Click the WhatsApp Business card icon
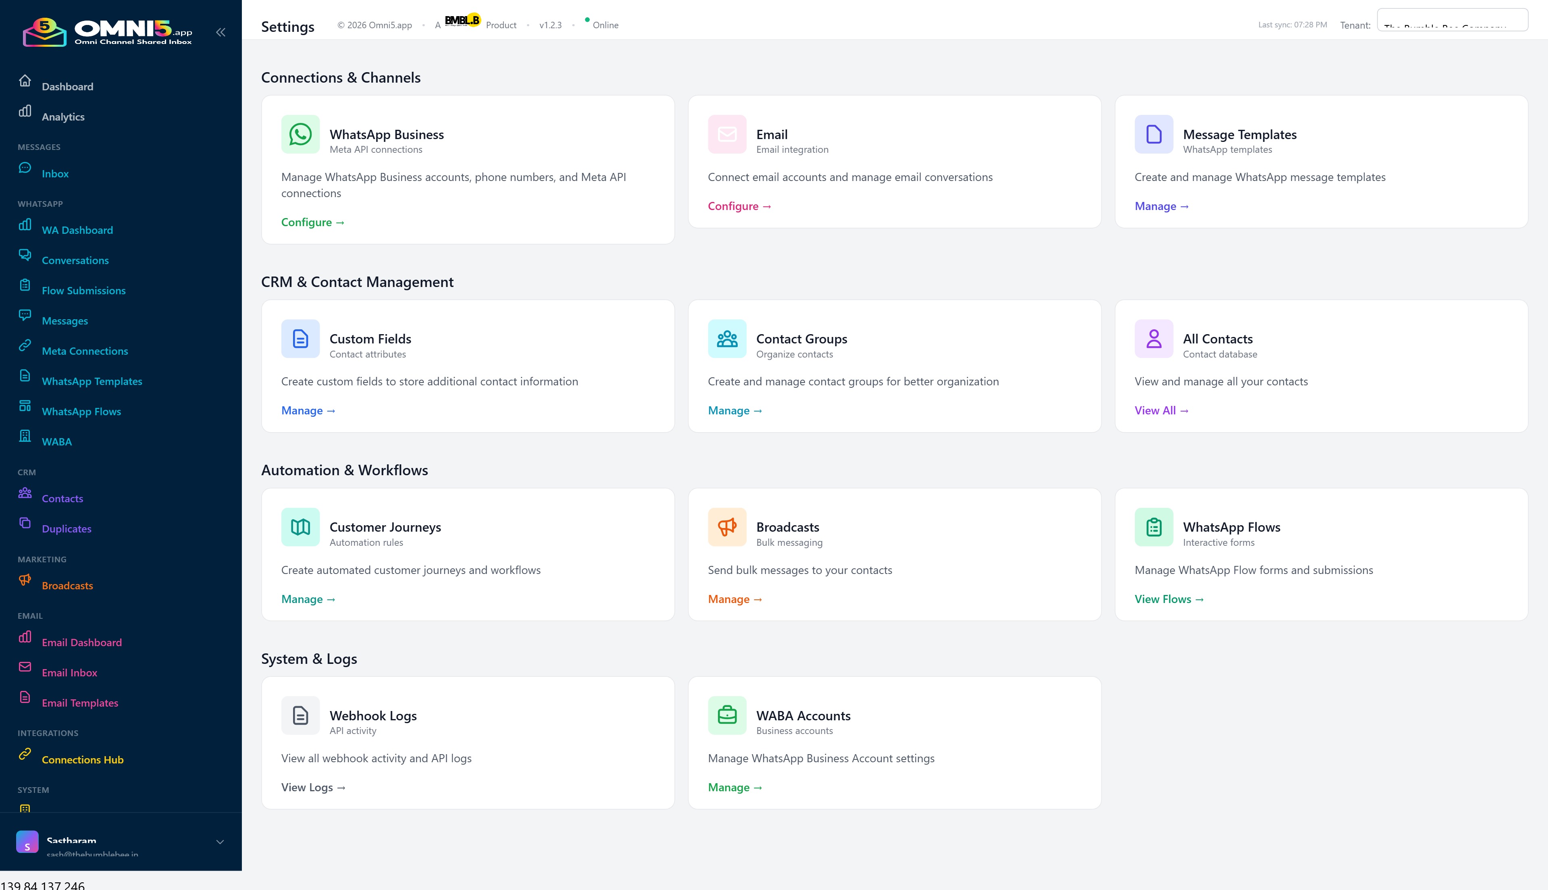1548x890 pixels. coord(300,135)
